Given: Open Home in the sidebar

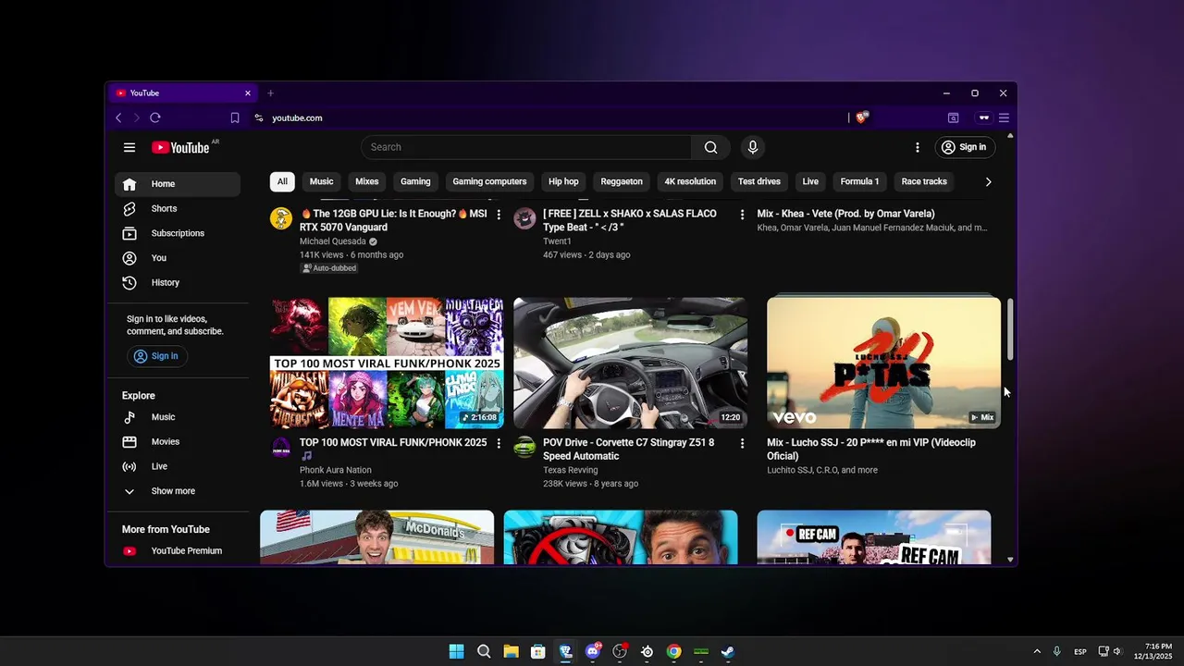Looking at the screenshot, I should pos(178,184).
